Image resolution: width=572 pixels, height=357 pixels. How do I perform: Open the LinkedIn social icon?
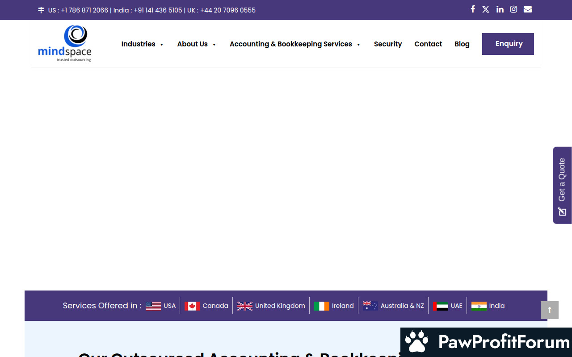pos(500,9)
